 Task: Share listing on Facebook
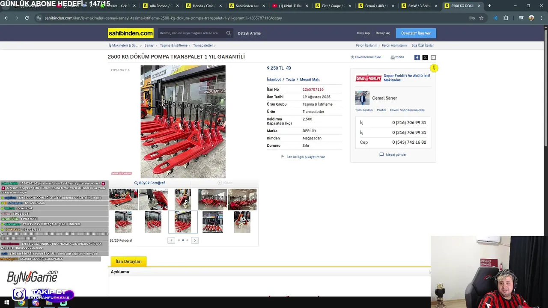(x=417, y=57)
